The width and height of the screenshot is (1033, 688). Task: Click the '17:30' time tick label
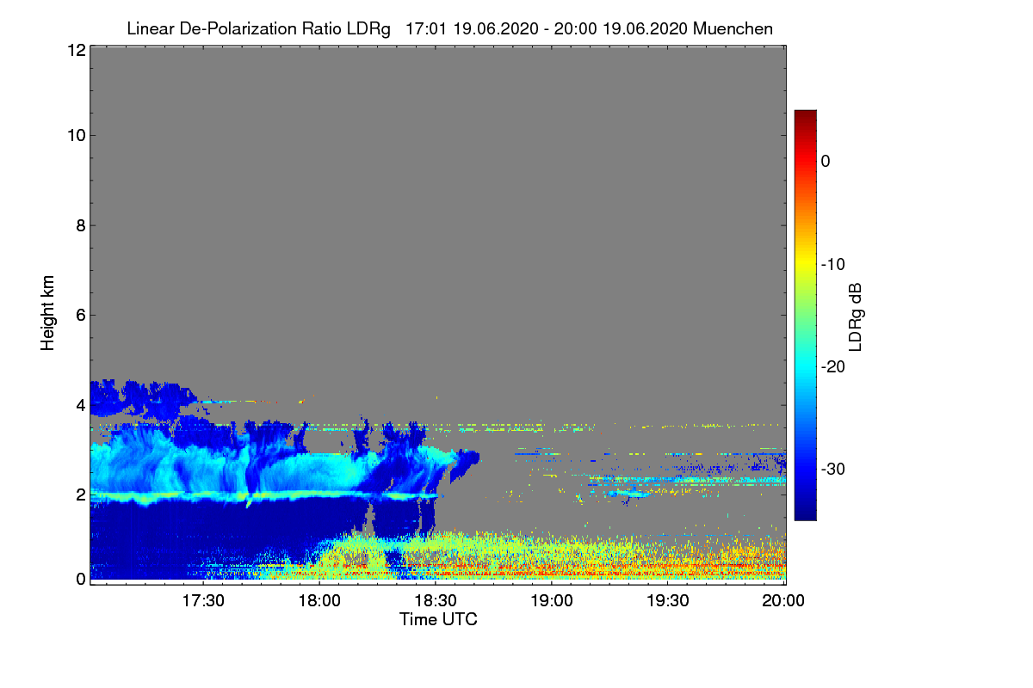203,601
